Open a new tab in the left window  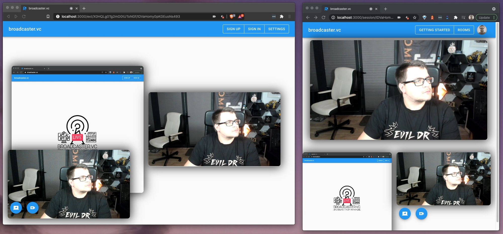[x=84, y=8]
